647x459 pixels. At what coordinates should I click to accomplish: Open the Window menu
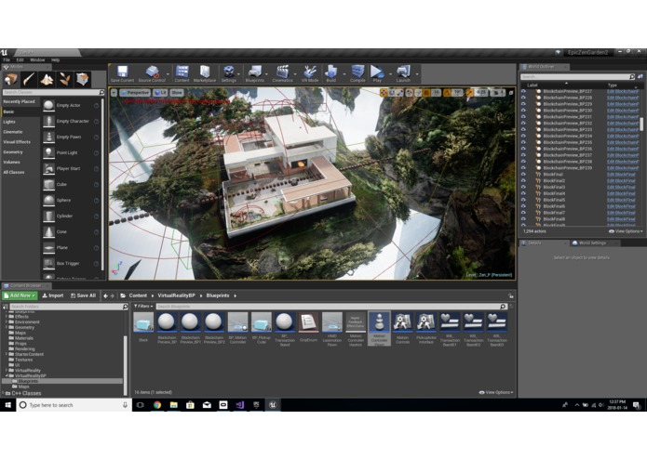pyautogui.click(x=37, y=60)
